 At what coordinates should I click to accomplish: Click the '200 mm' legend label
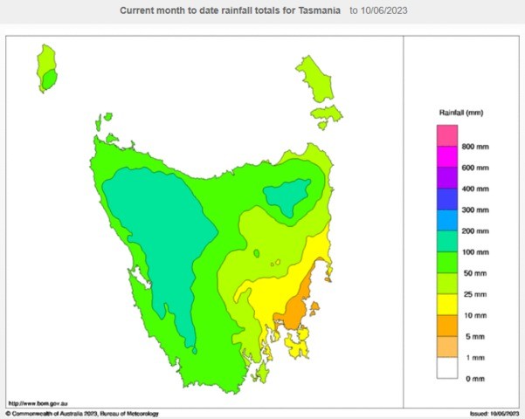click(475, 230)
